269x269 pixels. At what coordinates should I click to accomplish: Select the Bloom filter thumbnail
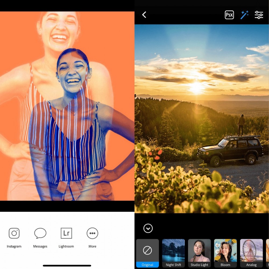225,253
